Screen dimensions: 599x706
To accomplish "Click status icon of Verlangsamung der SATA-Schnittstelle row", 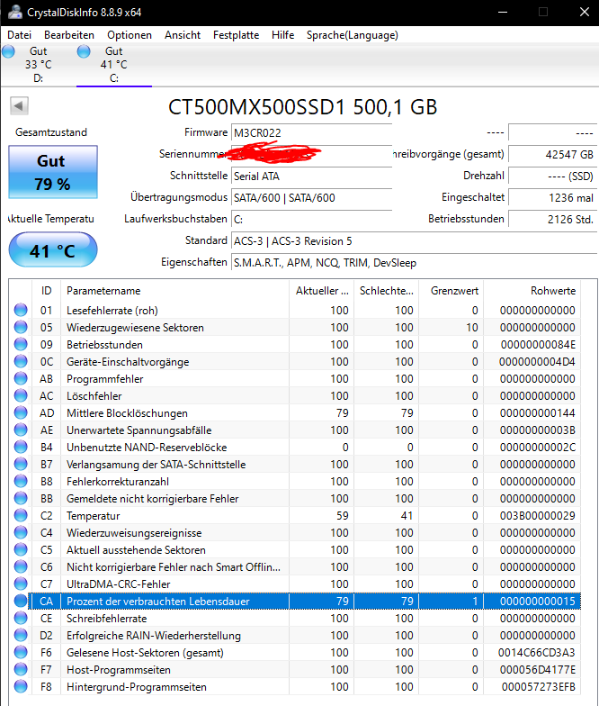I will pyautogui.click(x=21, y=465).
